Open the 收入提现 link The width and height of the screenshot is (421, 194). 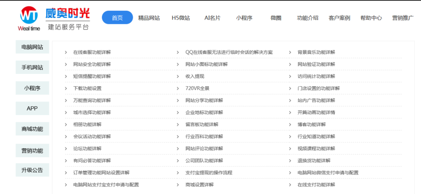195,76
